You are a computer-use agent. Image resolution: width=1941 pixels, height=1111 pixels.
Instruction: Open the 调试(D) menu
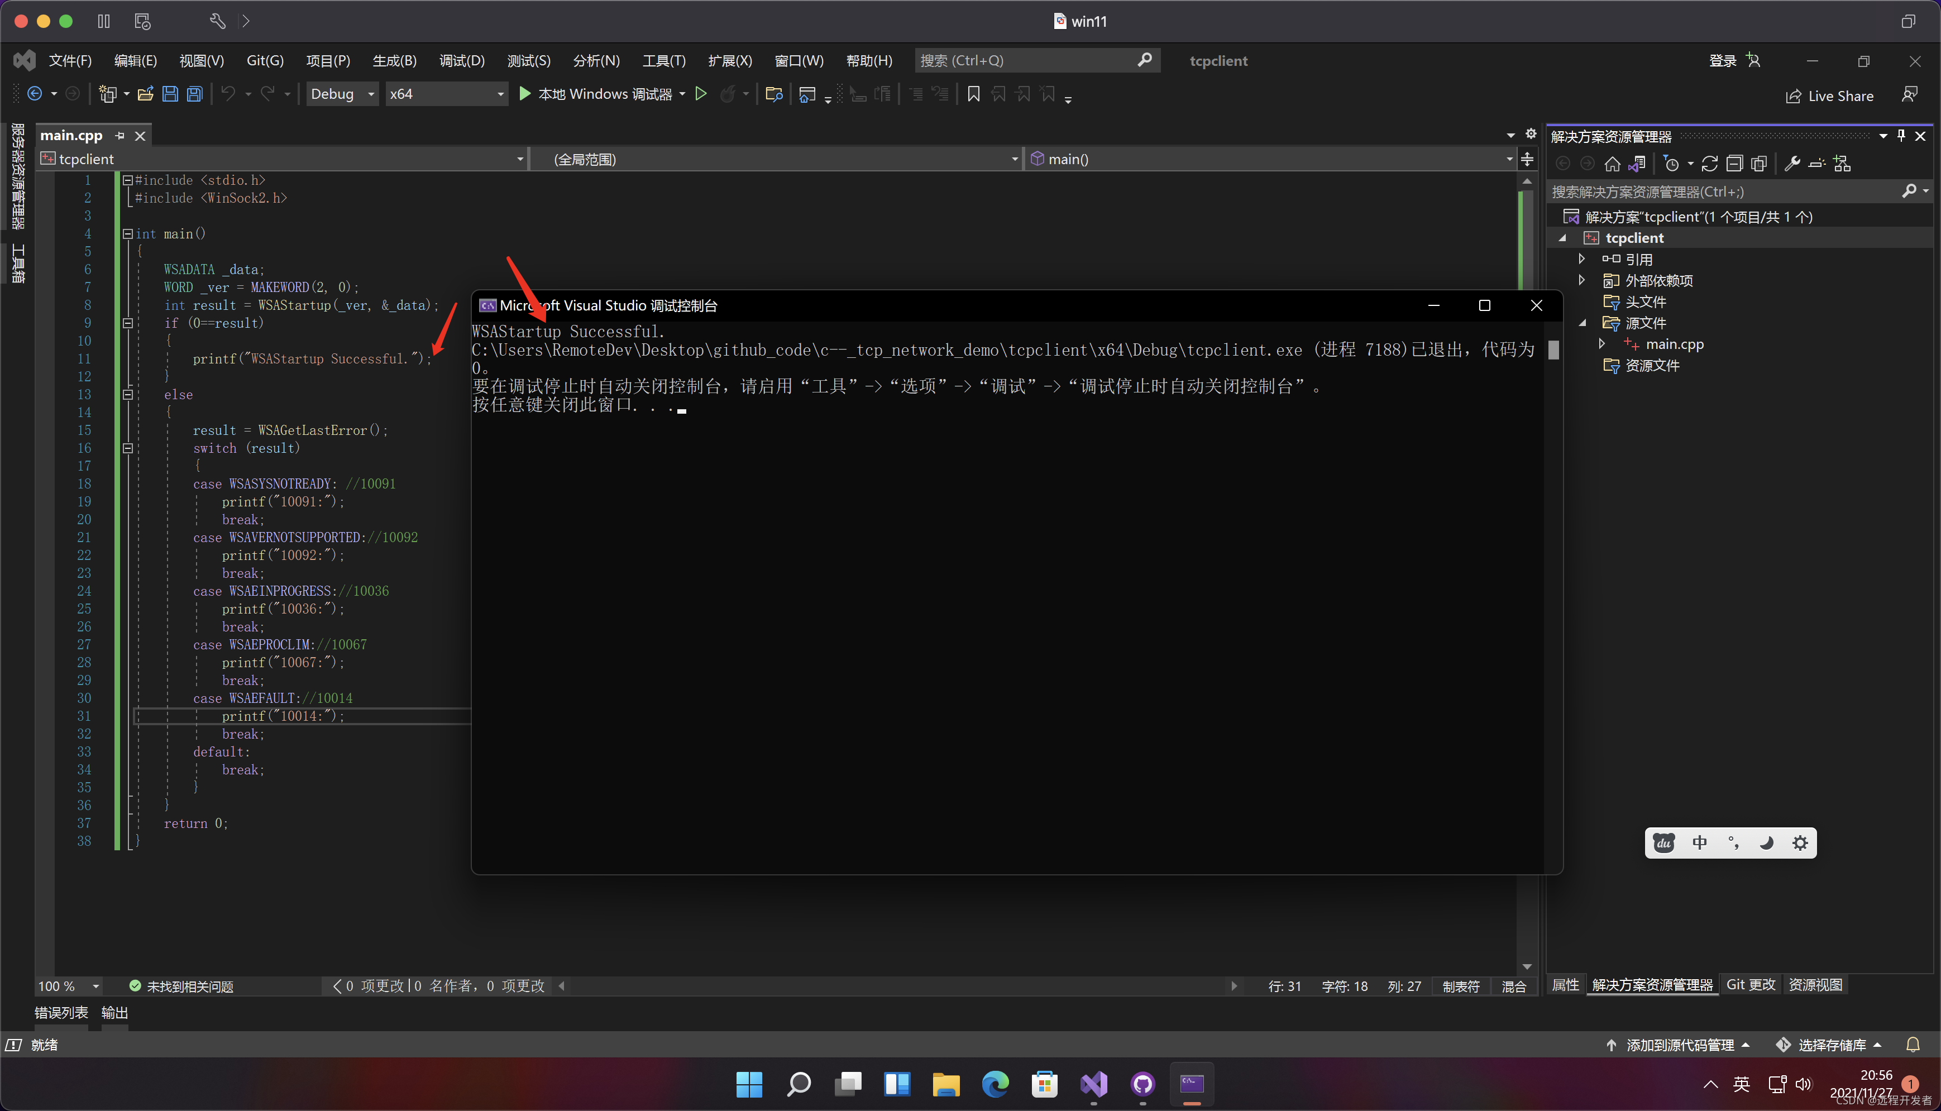pos(462,60)
